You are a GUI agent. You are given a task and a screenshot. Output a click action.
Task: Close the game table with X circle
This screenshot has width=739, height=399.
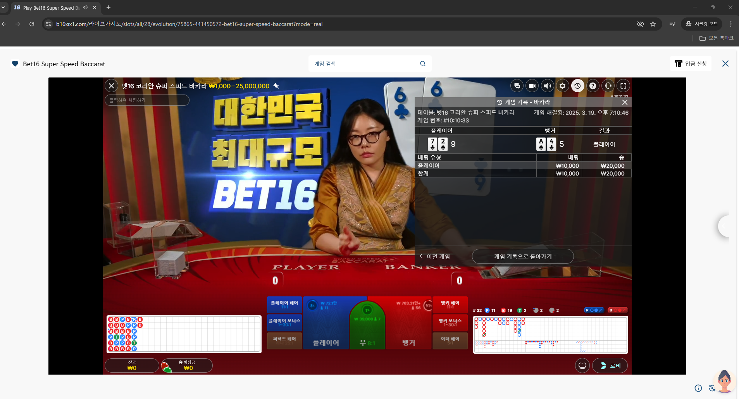(111, 86)
